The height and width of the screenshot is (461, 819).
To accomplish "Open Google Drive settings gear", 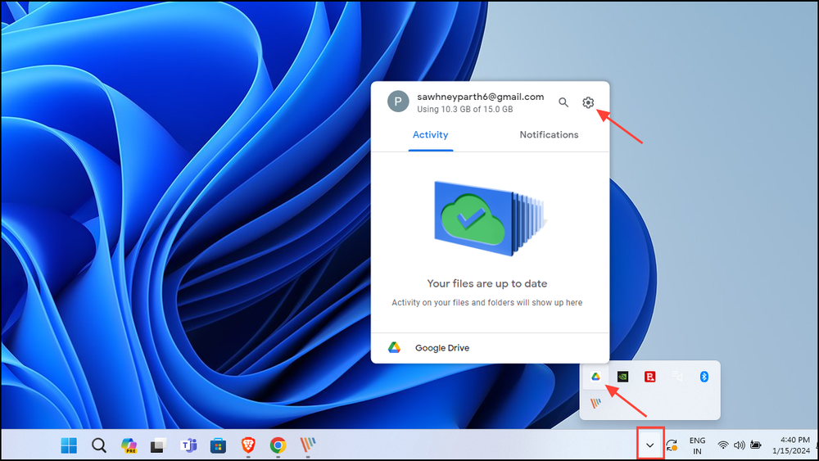I will point(588,102).
